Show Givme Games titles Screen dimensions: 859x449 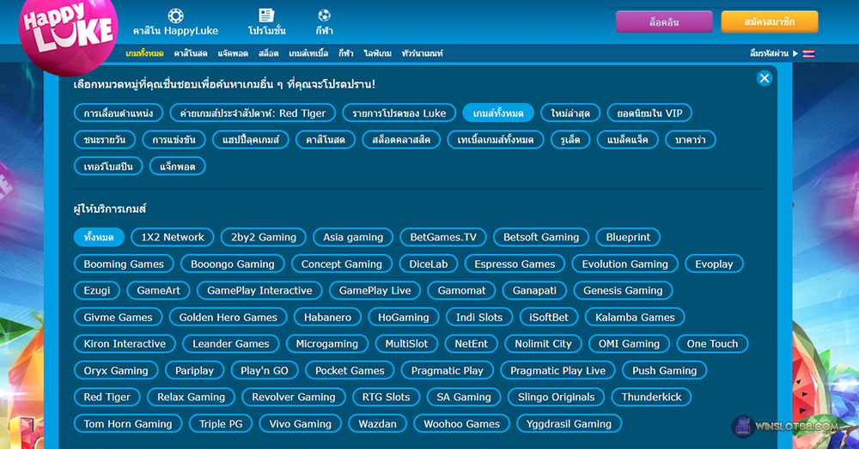pos(118,317)
